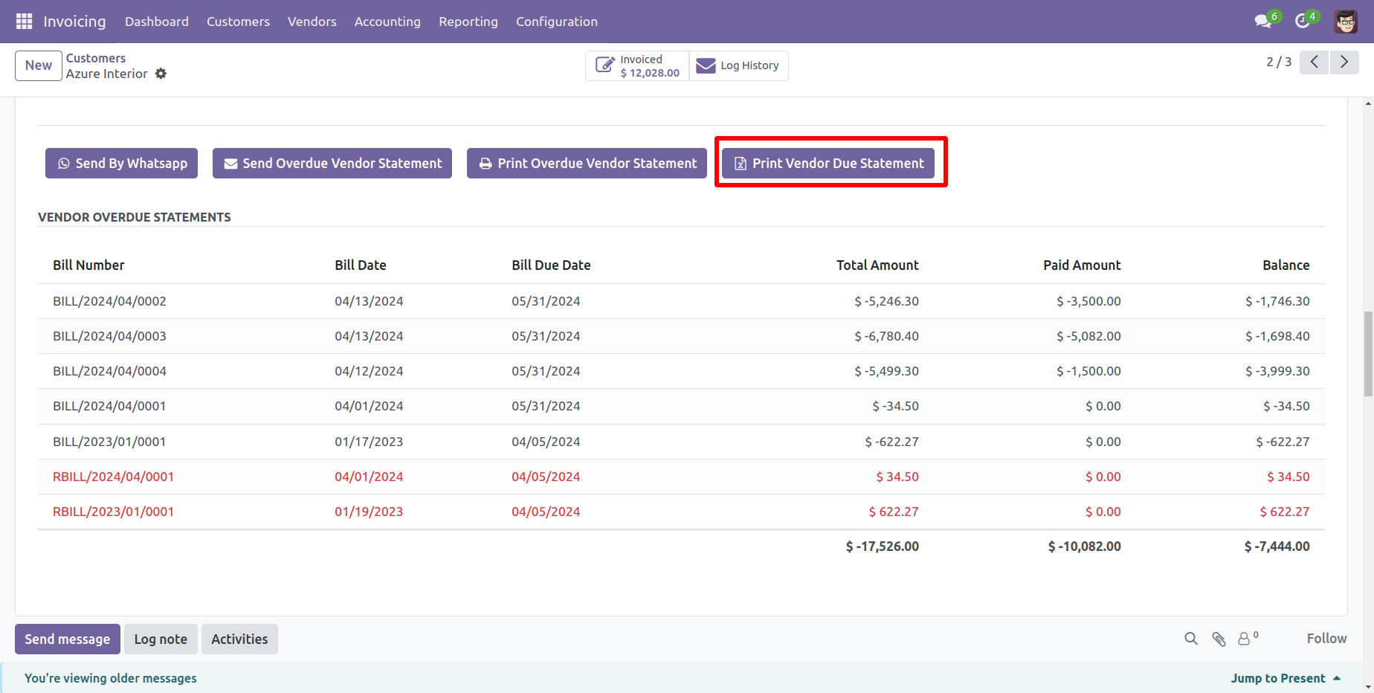
Task: Open the activities clock icon with badge
Action: point(1303,22)
